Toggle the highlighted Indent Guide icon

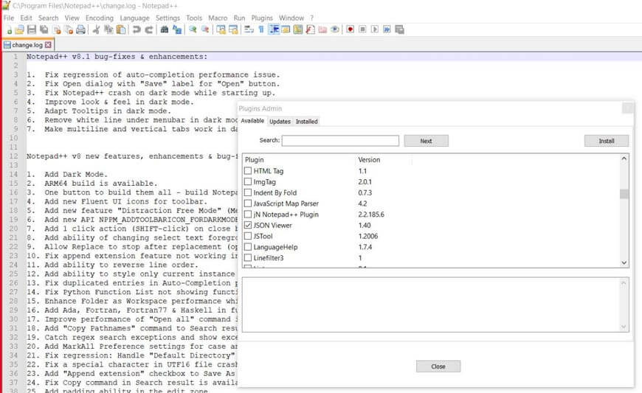[274, 29]
